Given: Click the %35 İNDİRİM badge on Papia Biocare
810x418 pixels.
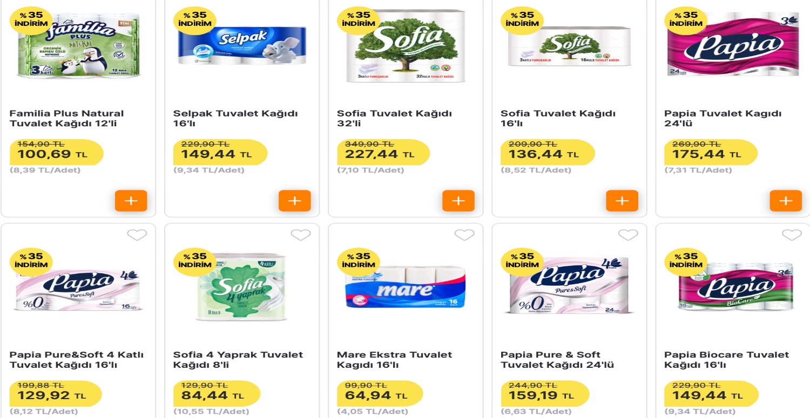Looking at the screenshot, I should 685,262.
